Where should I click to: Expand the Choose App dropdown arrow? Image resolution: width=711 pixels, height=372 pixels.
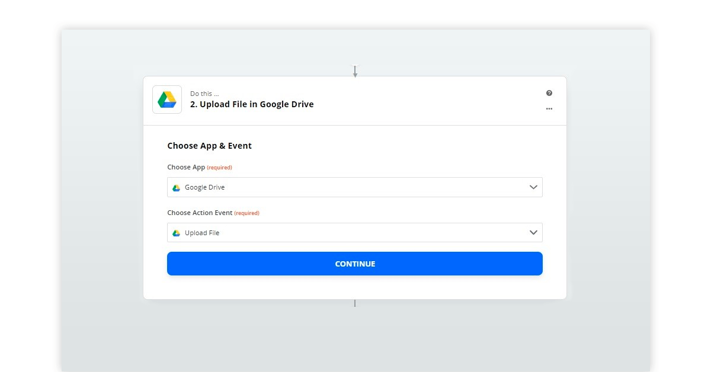[533, 187]
